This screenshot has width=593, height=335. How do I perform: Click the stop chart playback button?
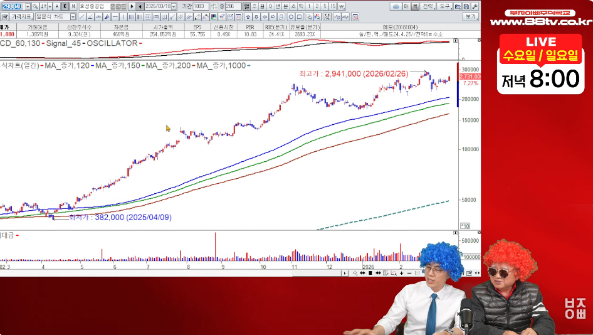[370, 274]
